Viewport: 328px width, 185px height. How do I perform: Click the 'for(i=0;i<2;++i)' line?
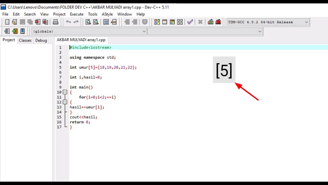pyautogui.click(x=97, y=97)
